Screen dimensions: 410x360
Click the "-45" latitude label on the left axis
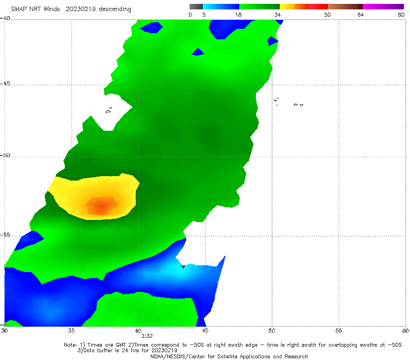tap(5, 84)
